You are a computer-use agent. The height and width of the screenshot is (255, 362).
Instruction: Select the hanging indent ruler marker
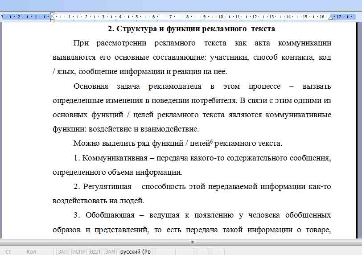[53, 17]
